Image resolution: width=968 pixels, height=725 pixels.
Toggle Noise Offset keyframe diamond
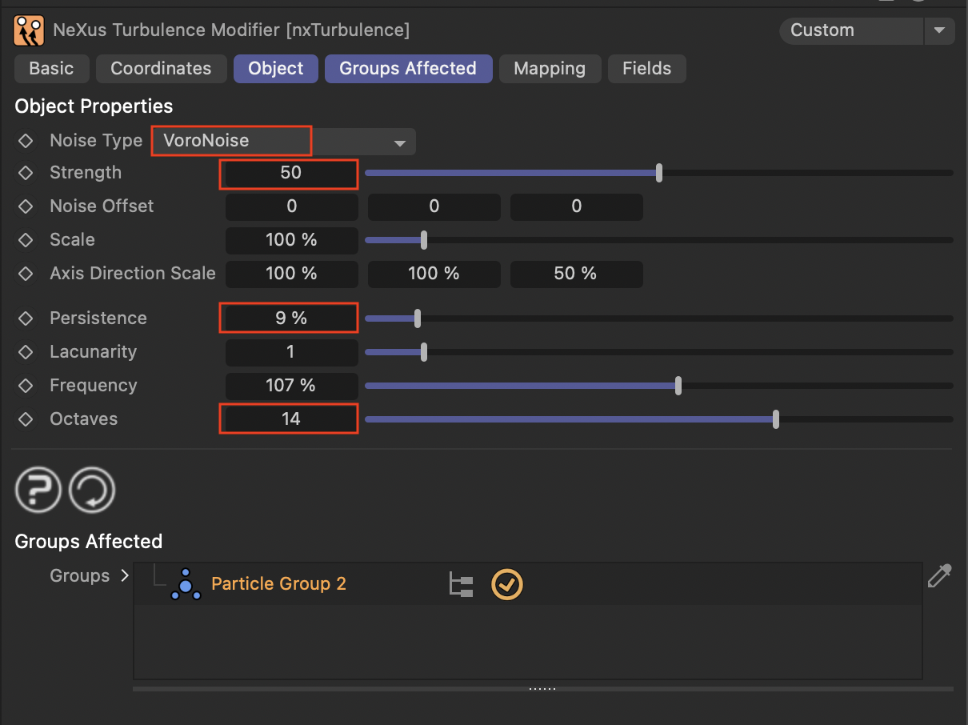coord(26,206)
